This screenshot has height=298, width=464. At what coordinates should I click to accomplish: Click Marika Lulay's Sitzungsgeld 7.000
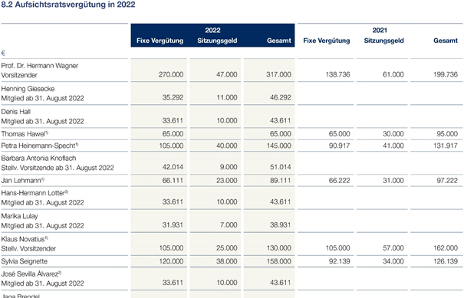229,225
